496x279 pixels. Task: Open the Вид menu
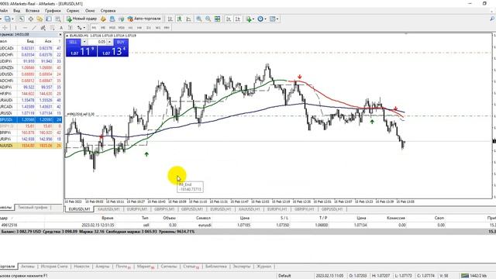coord(17,10)
